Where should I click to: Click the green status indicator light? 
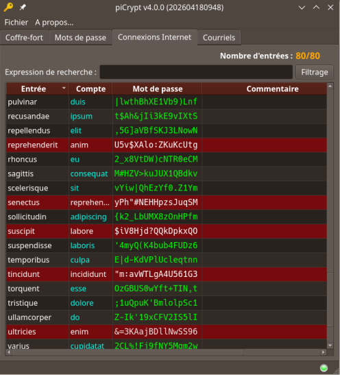point(324,368)
